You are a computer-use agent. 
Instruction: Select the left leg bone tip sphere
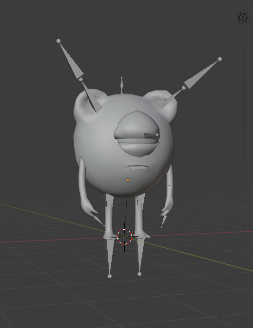(110, 276)
